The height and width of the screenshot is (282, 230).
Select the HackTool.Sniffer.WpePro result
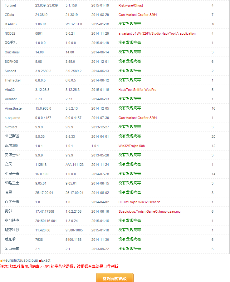pyautogui.click(x=137, y=90)
